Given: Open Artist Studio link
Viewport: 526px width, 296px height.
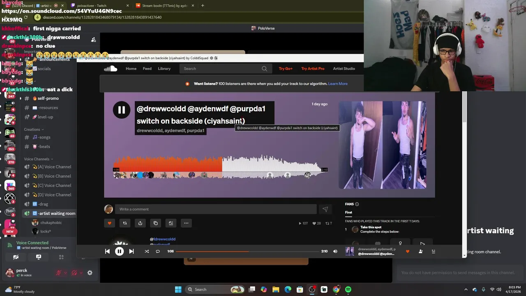Looking at the screenshot, I should click(x=344, y=69).
